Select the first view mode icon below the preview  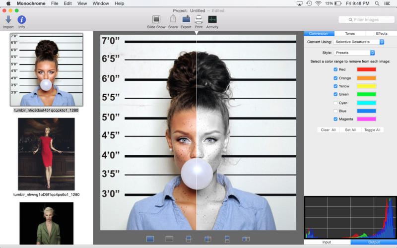150,239
